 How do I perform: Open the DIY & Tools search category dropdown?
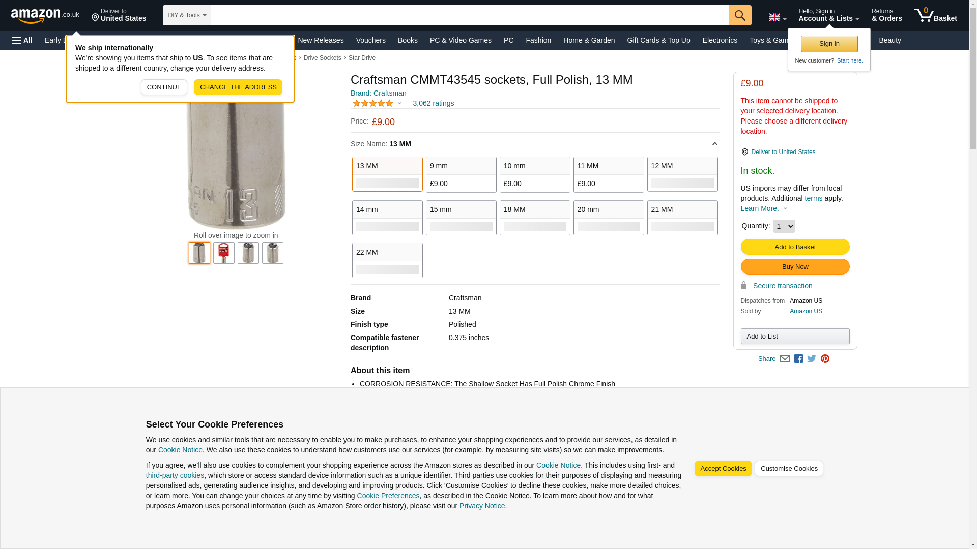click(x=187, y=15)
